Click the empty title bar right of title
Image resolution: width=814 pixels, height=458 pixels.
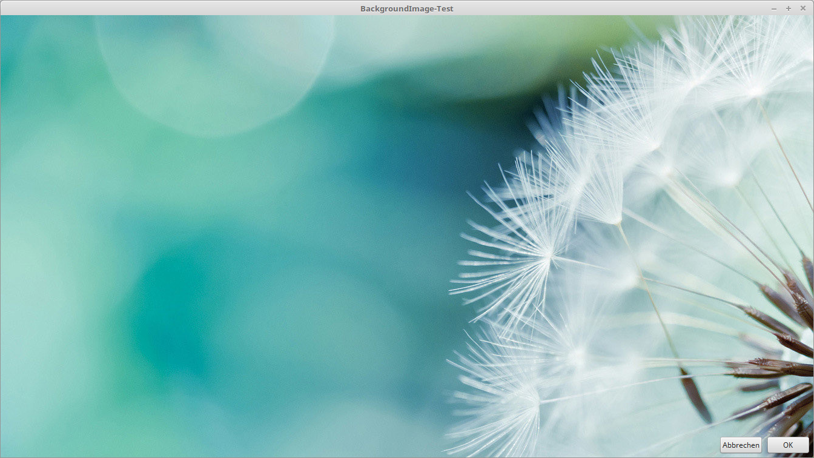click(606, 8)
